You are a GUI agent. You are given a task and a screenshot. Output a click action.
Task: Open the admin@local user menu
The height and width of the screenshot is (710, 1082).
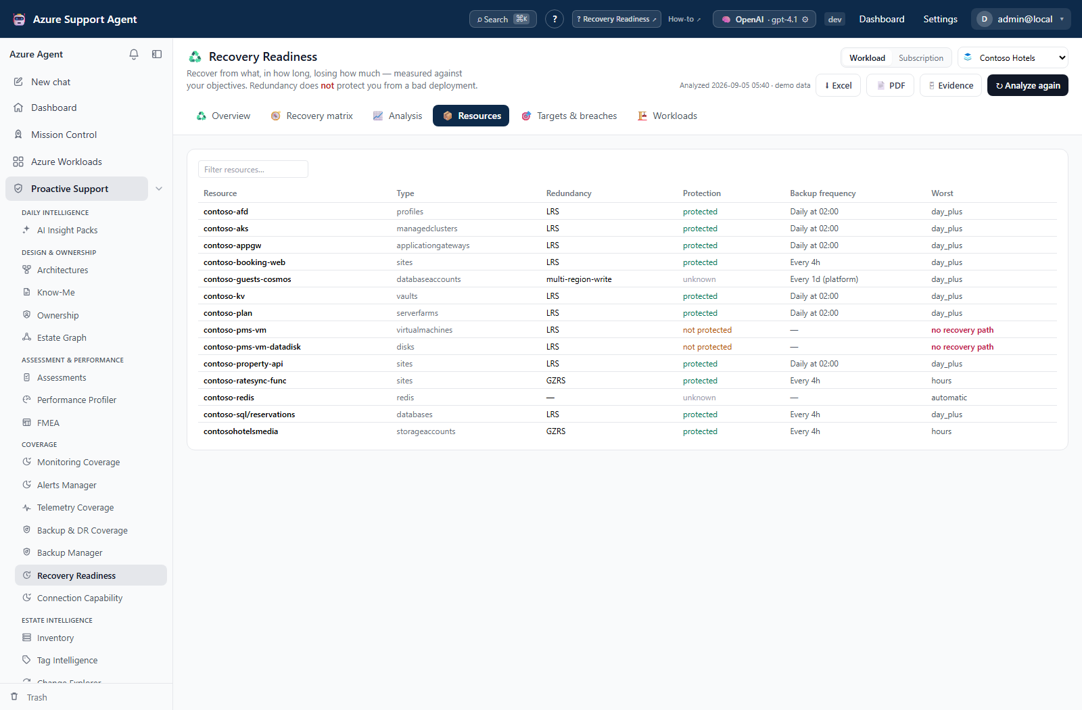[x=1021, y=19]
